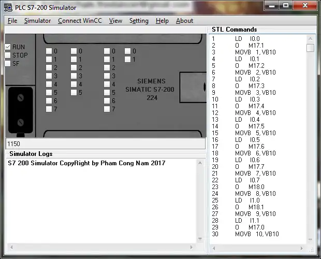Toggle checkbox 7 in the first I/O column

[49, 109]
